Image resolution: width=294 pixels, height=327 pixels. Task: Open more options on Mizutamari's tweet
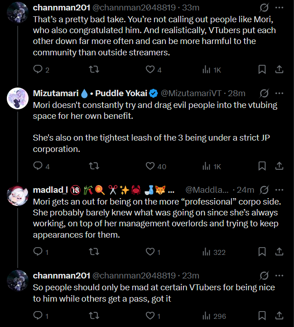[x=279, y=93]
